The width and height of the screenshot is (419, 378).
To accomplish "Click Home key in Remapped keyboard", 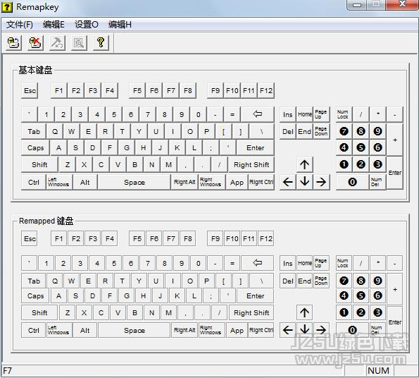I will [305, 263].
